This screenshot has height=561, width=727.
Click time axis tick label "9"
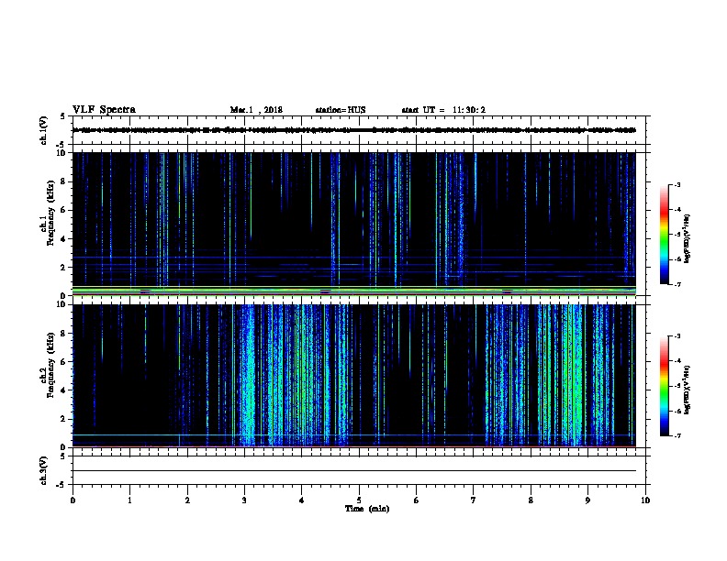(x=587, y=500)
